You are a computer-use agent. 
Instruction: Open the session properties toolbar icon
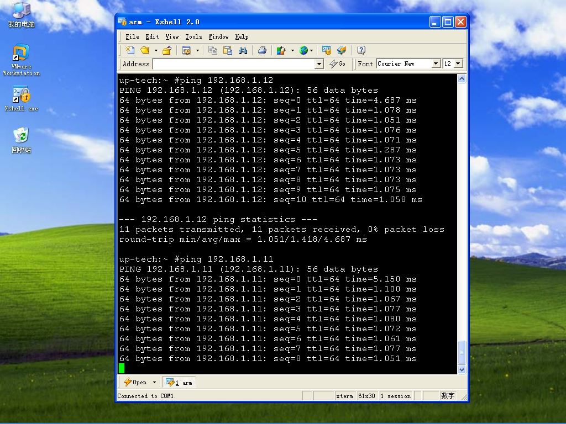coord(186,50)
